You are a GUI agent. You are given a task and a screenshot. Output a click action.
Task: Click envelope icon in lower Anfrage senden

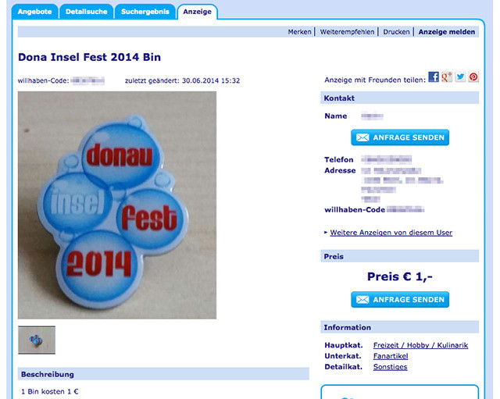point(362,300)
